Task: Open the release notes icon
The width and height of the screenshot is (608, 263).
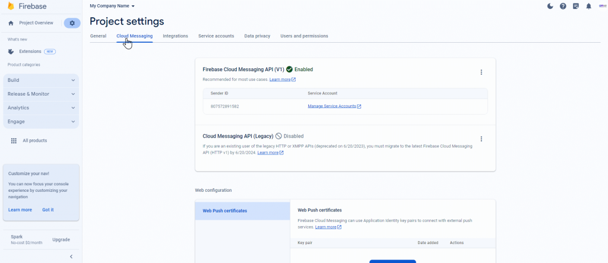Action: 576,6
